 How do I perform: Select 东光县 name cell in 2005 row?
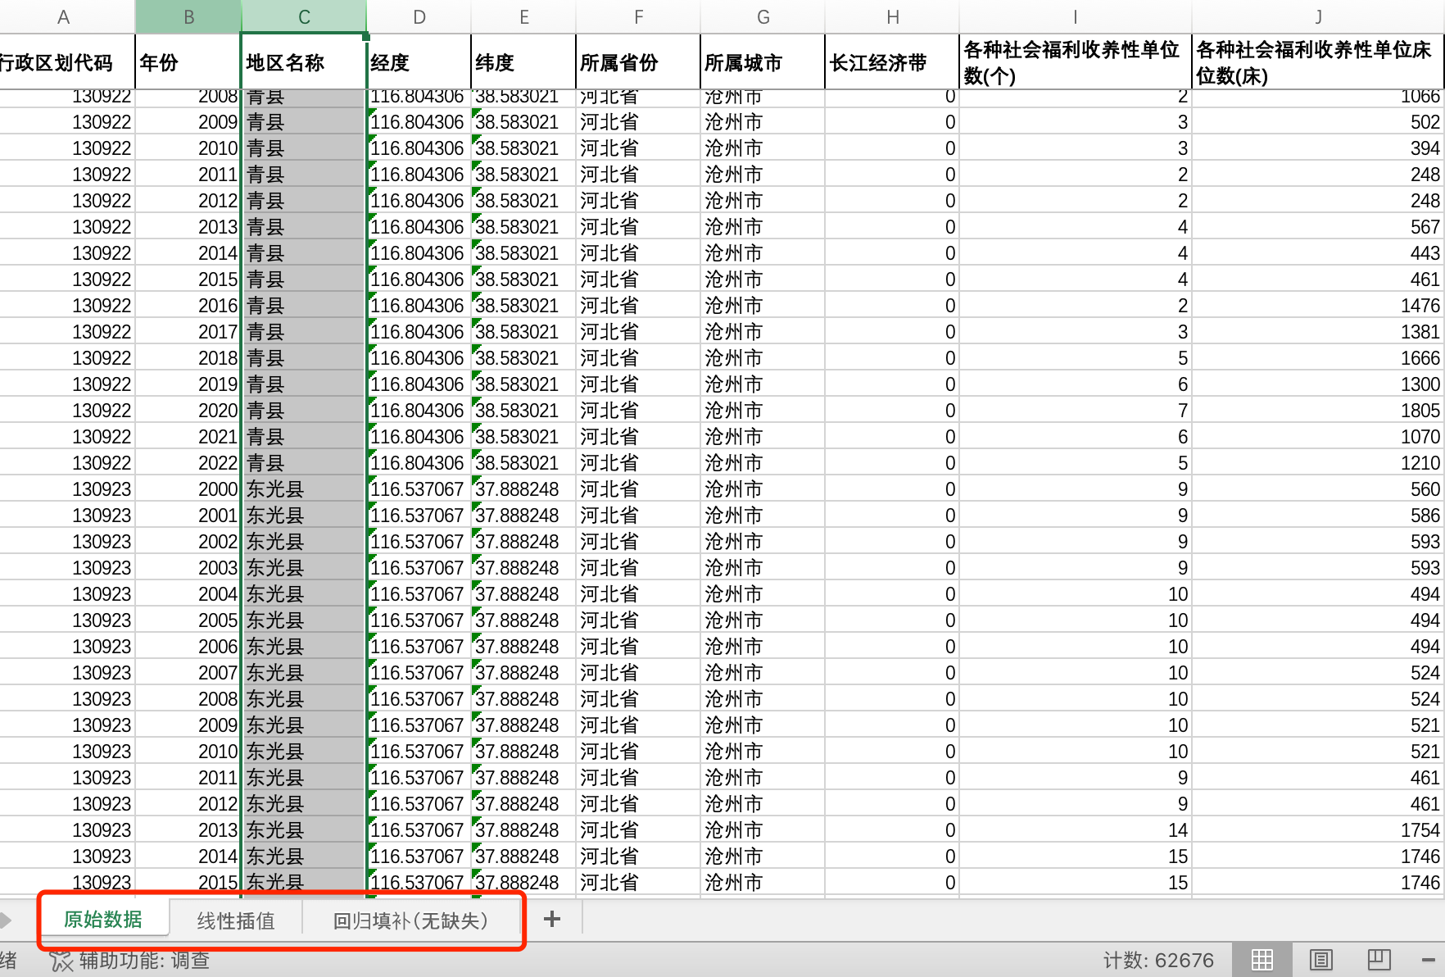point(304,620)
